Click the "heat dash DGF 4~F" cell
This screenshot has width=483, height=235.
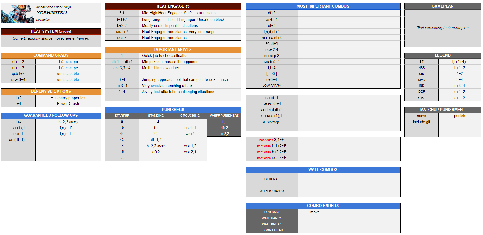click(x=272, y=158)
